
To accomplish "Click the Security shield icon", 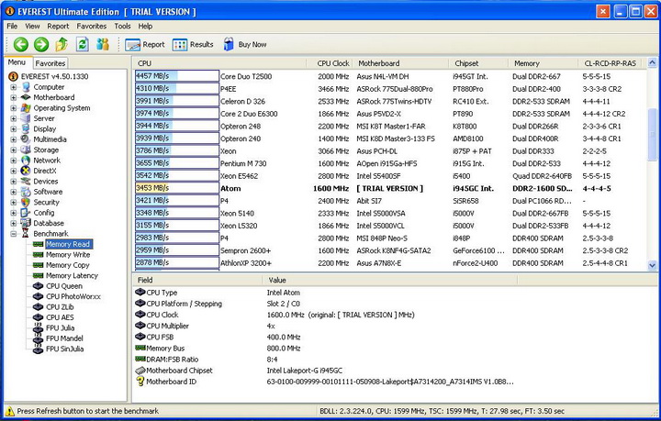I will (26, 203).
